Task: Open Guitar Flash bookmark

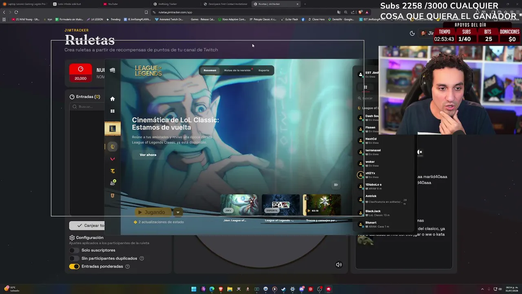Action: tap(289, 19)
